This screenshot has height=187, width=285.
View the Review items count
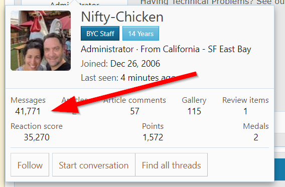245,111
